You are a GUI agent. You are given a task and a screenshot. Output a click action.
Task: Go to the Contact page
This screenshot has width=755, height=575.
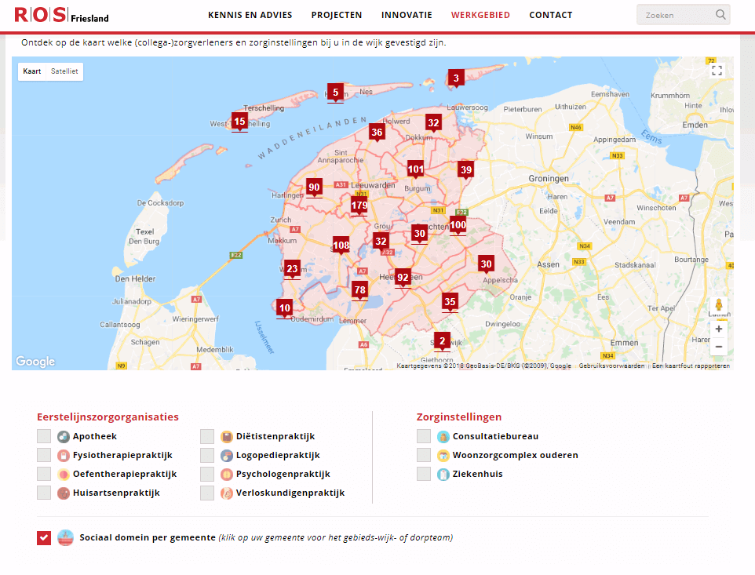point(550,15)
